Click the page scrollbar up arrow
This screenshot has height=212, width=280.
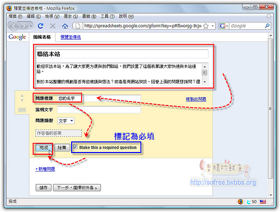(x=270, y=35)
